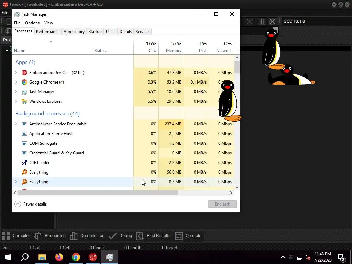Image resolution: width=352 pixels, height=264 pixels.
Task: Open the Find Results tab
Action: click(x=153, y=236)
